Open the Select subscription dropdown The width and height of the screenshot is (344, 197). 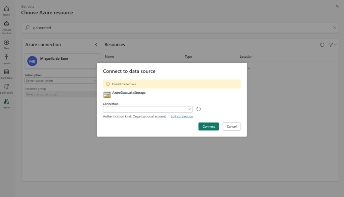pyautogui.click(x=61, y=81)
